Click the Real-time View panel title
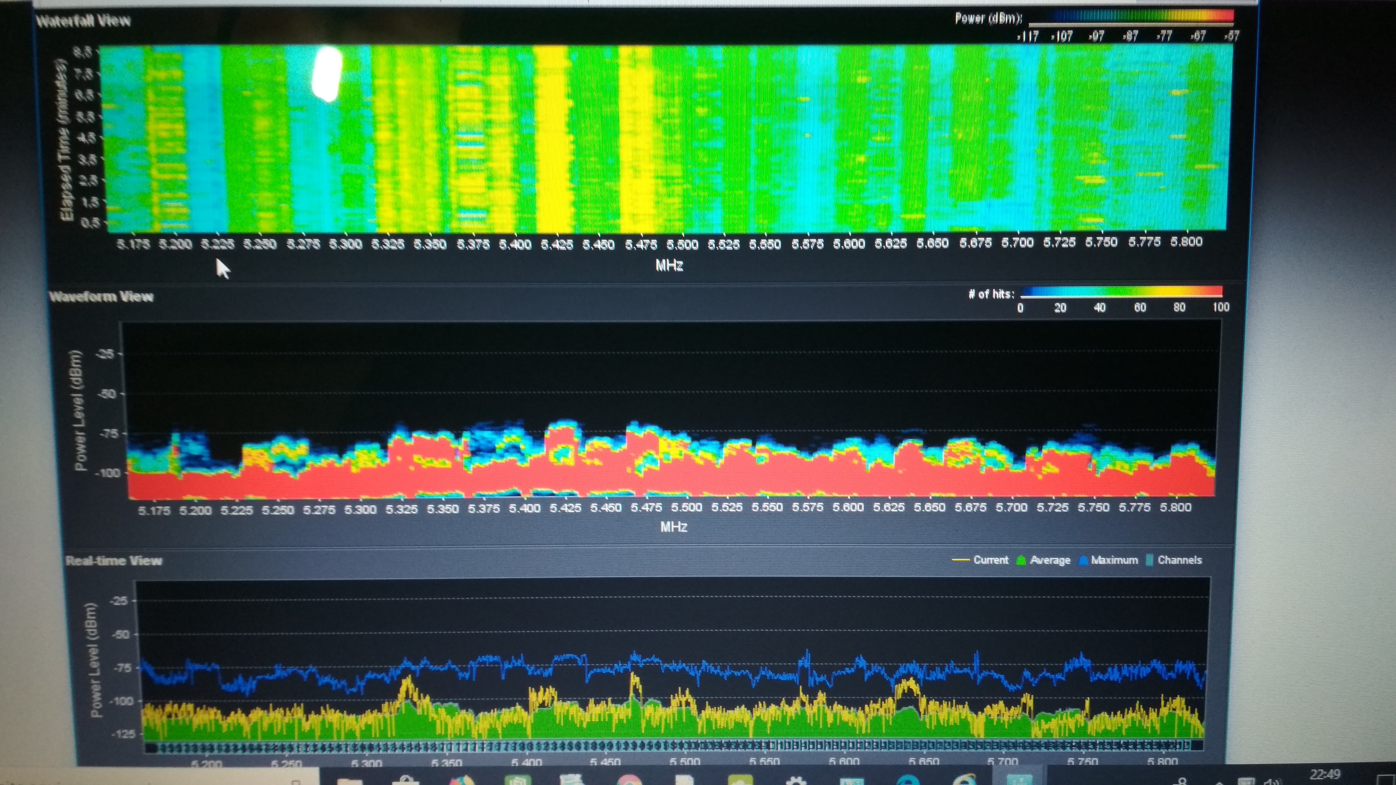Screen dimensions: 1396x785 click(x=114, y=561)
